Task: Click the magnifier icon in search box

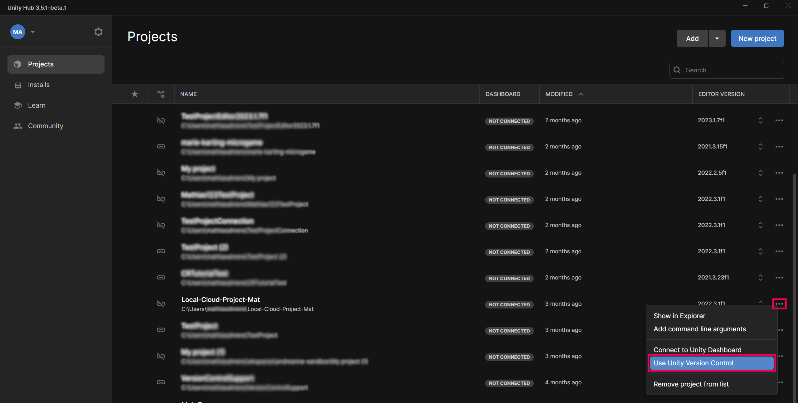Action: (677, 70)
